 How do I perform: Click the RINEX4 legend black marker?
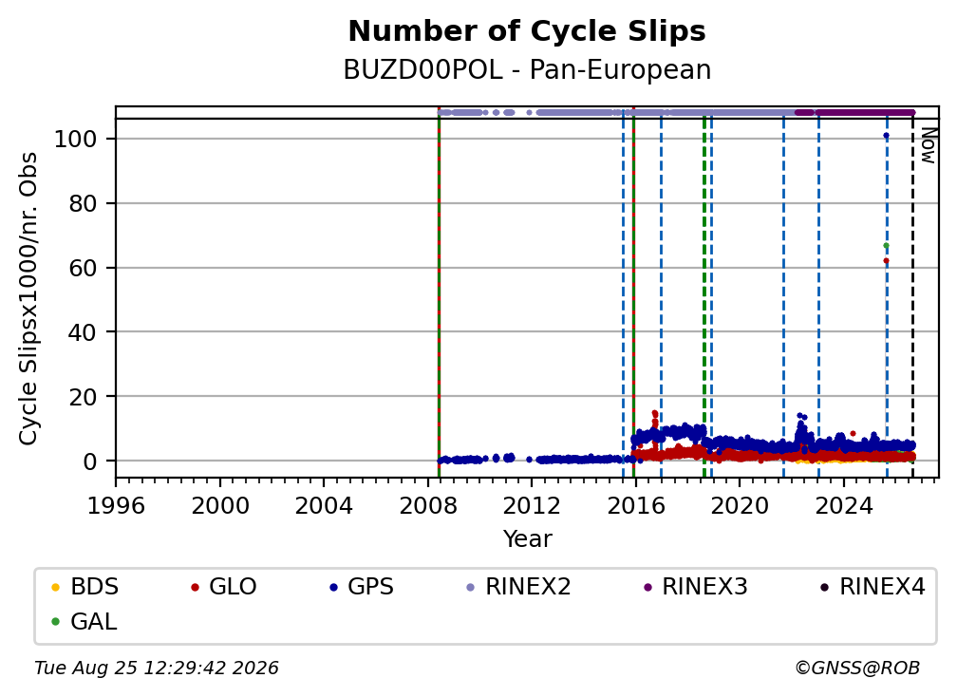click(824, 587)
